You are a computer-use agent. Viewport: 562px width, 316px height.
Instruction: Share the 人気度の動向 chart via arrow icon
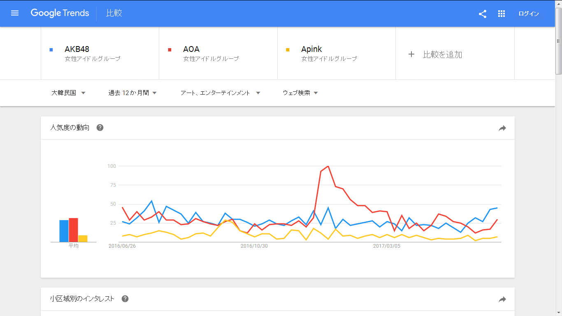click(x=502, y=128)
